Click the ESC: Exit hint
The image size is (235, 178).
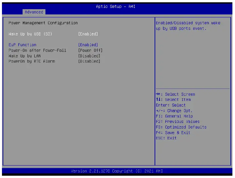pyautogui.click(x=166, y=138)
